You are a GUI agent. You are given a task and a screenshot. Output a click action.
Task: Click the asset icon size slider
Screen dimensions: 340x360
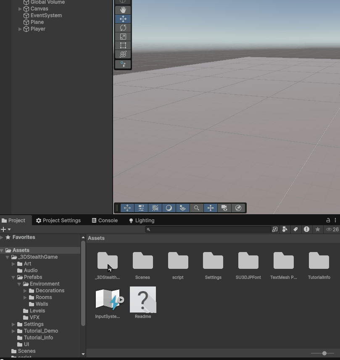pos(324,353)
